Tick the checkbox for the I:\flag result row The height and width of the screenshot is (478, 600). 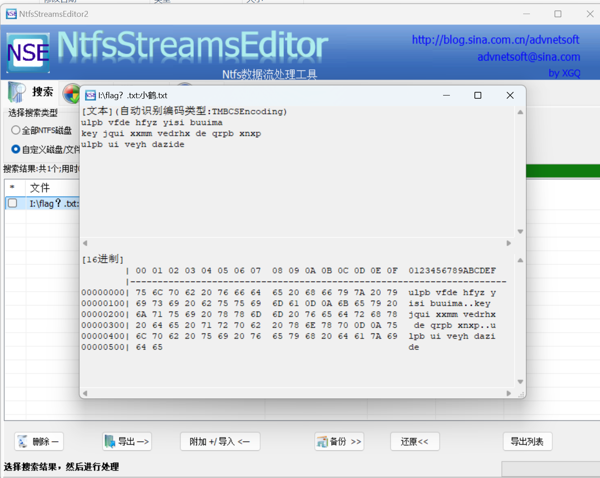pyautogui.click(x=13, y=203)
